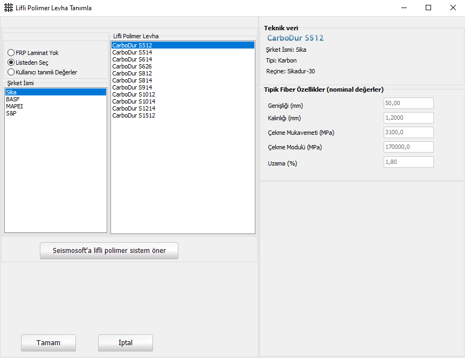Choose MAPEI from the company list

pyautogui.click(x=55, y=106)
